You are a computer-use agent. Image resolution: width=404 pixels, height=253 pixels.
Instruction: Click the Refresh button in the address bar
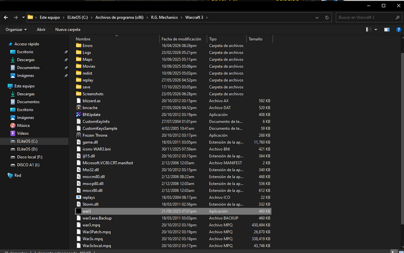tap(327, 17)
